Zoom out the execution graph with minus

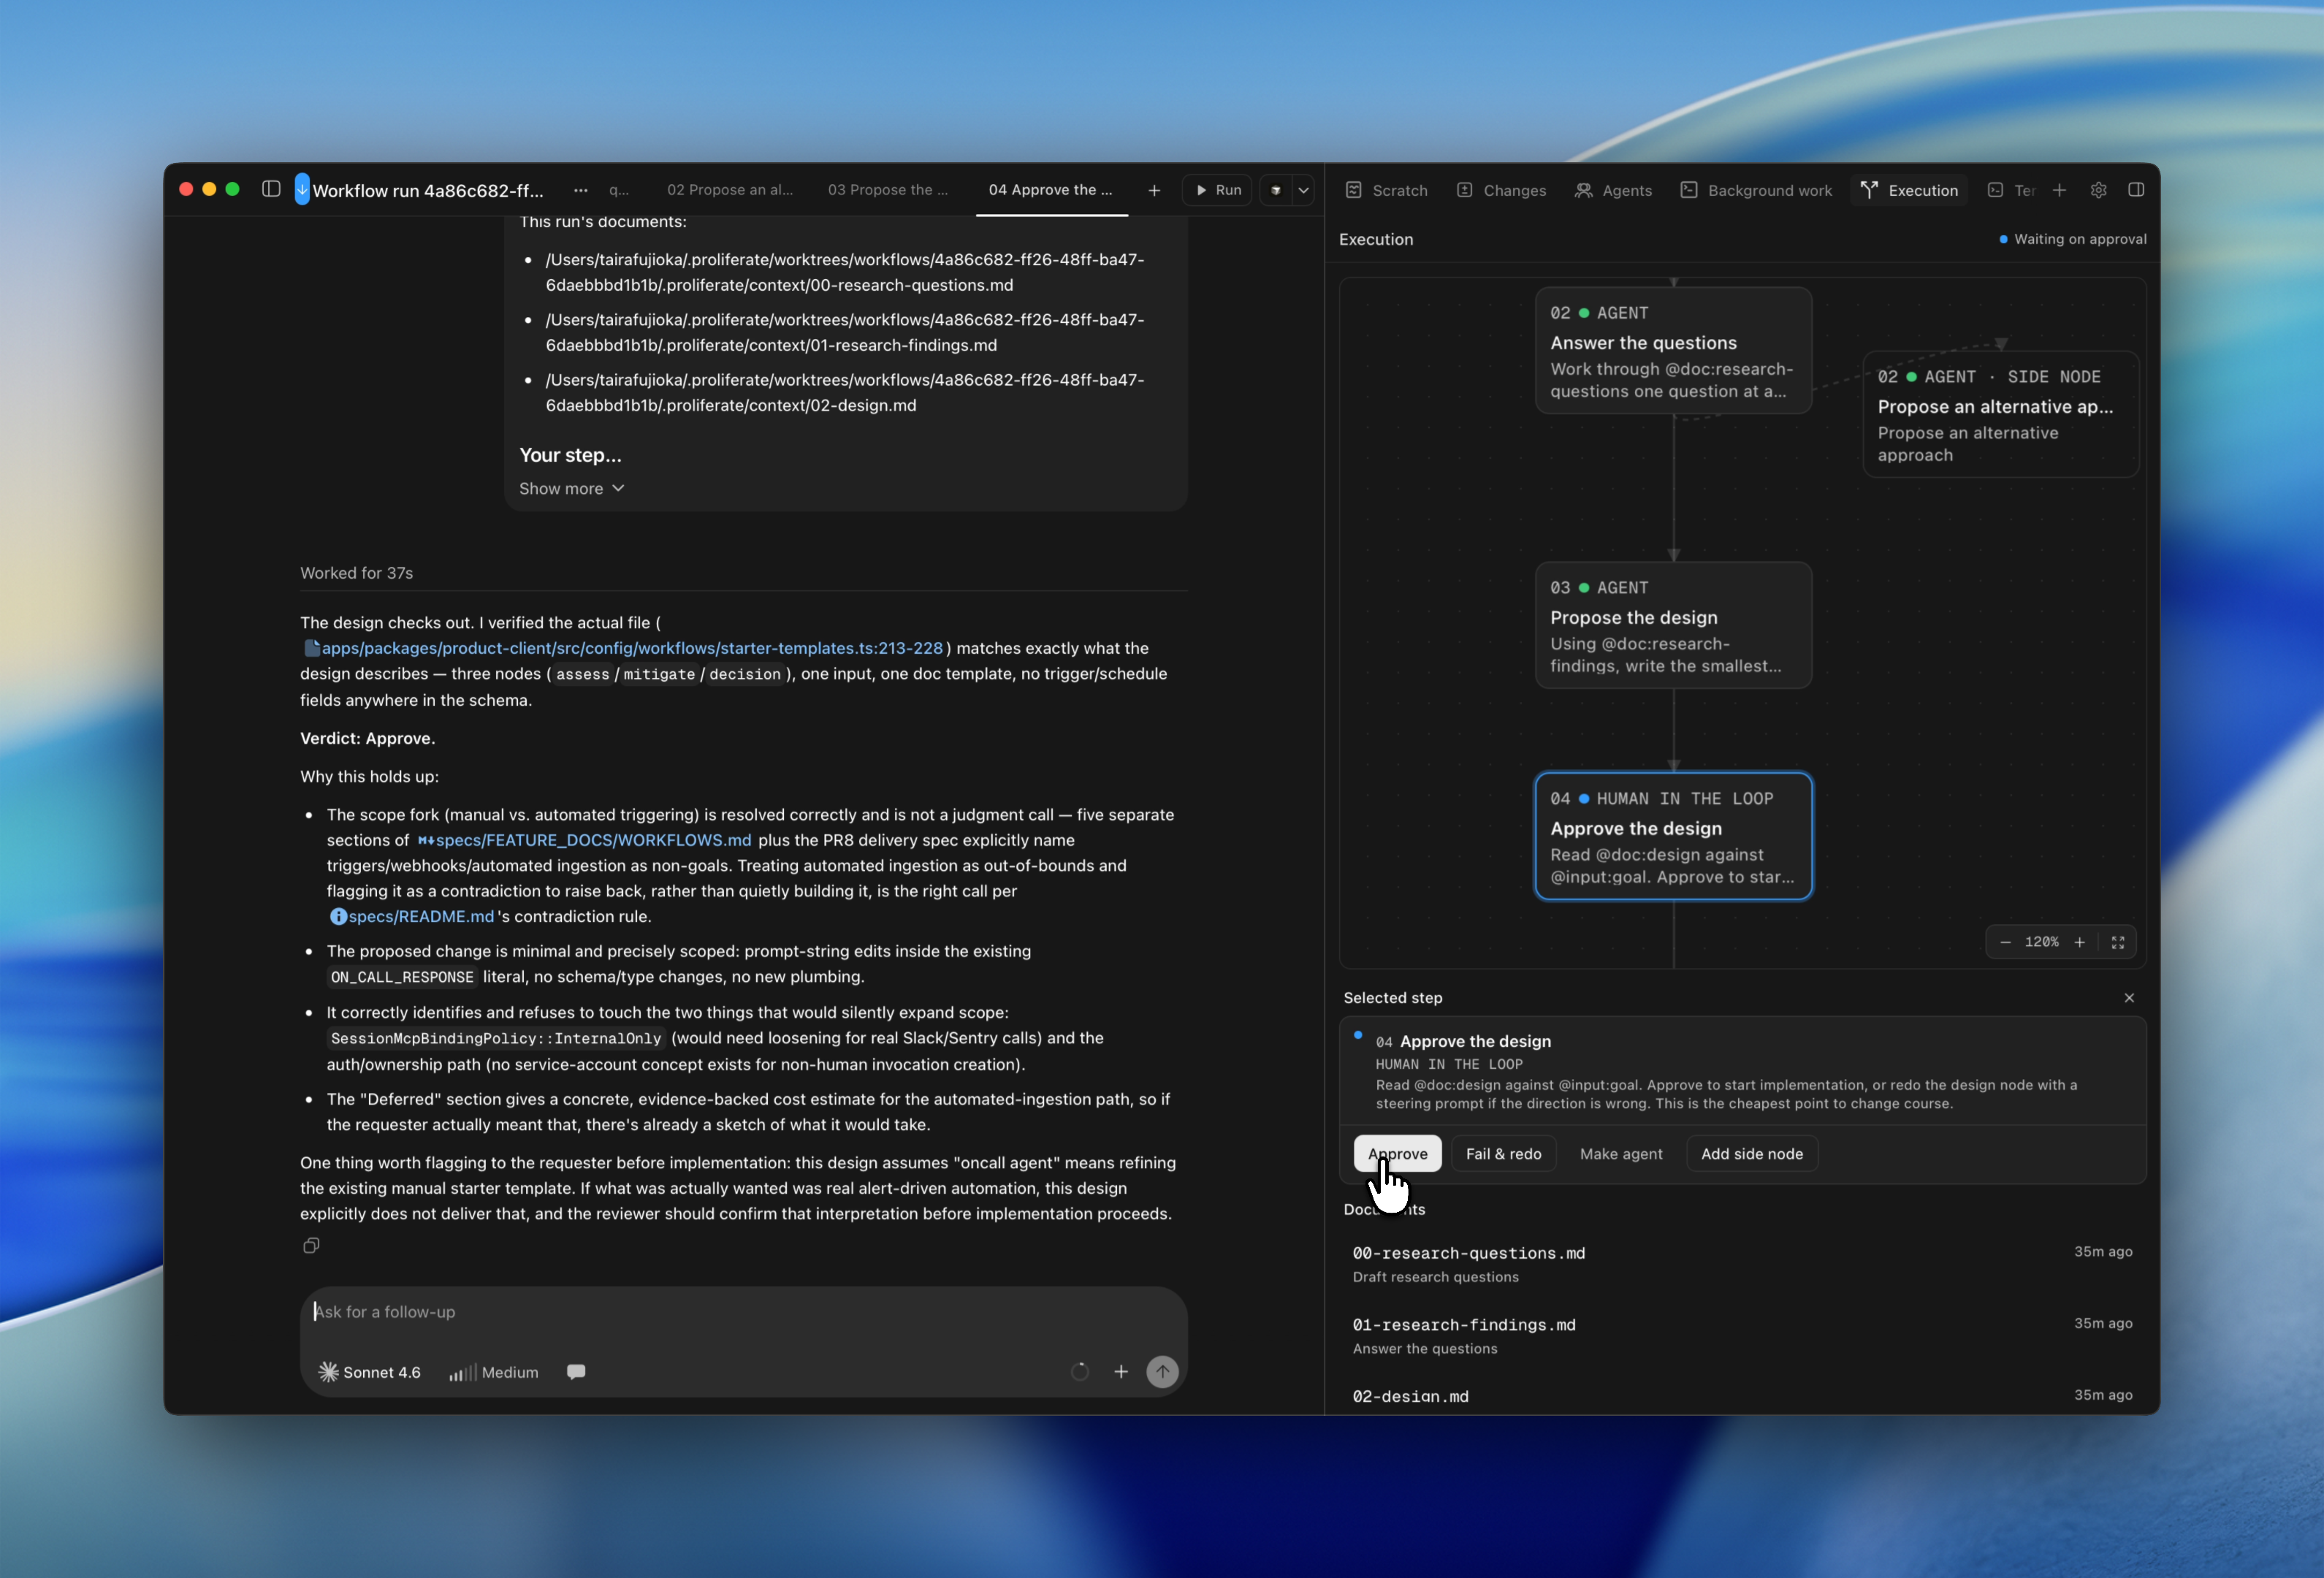click(2005, 942)
